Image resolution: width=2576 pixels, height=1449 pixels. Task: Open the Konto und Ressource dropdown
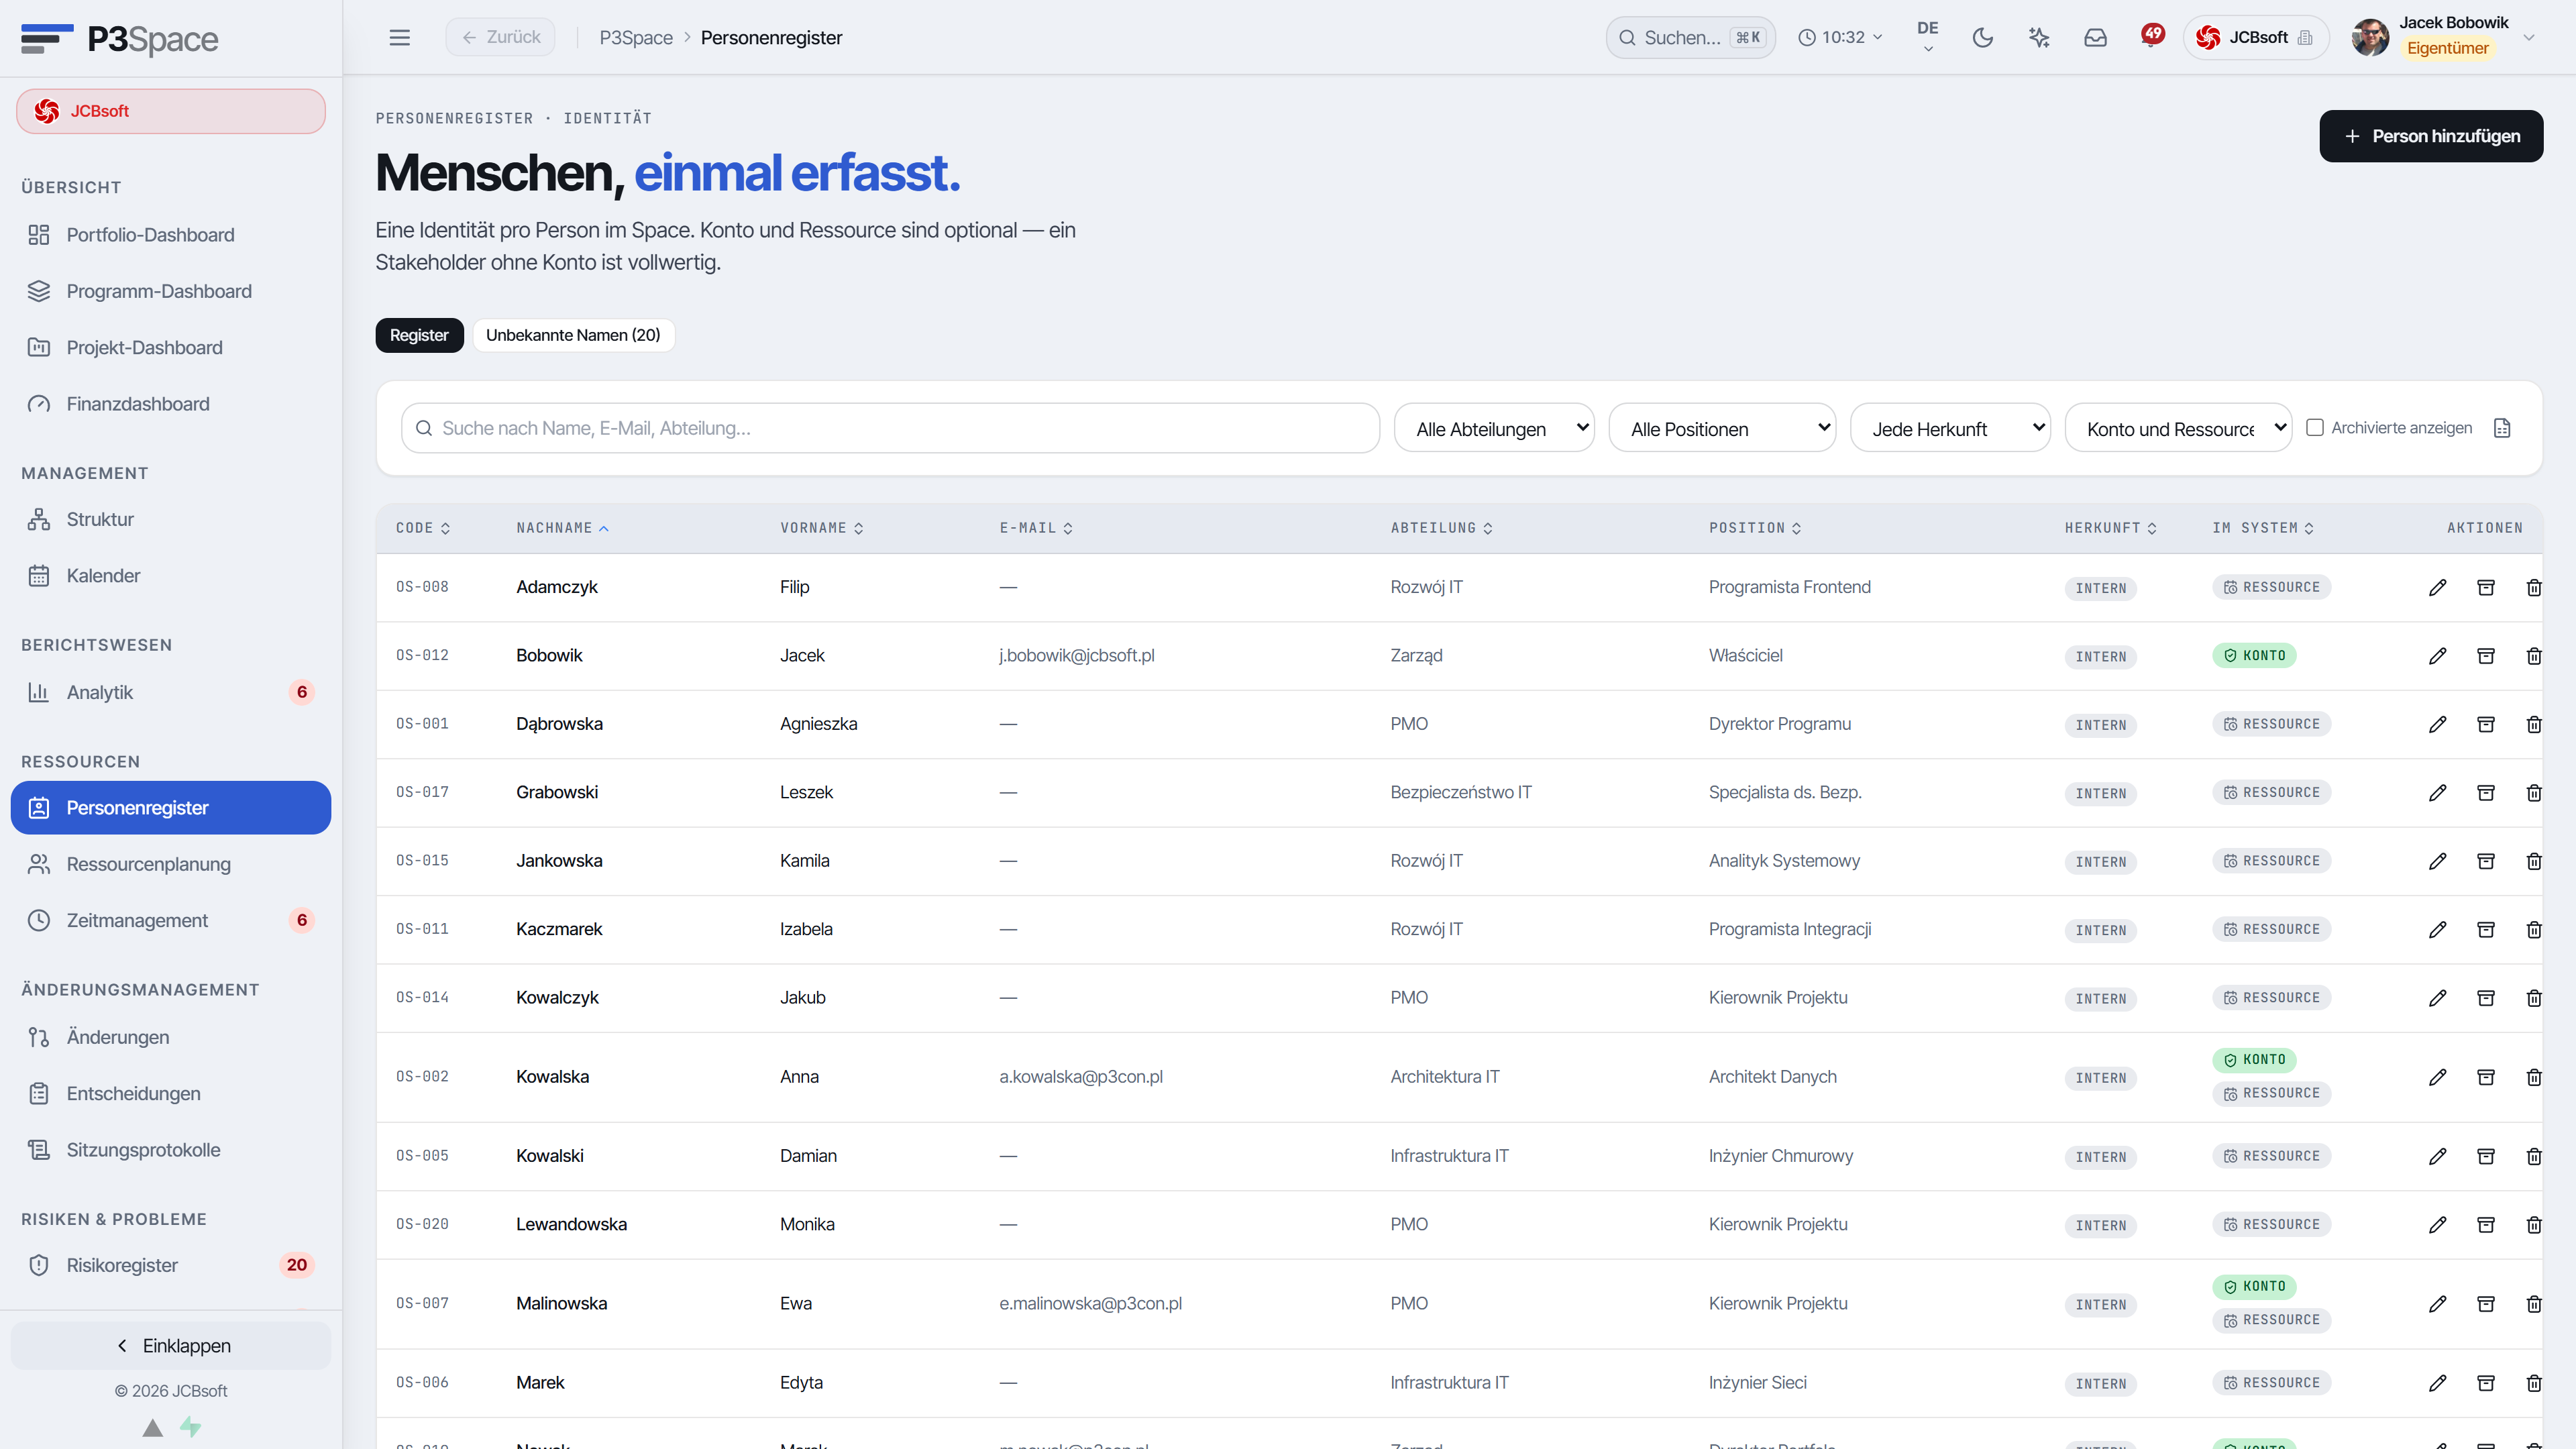2178,428
